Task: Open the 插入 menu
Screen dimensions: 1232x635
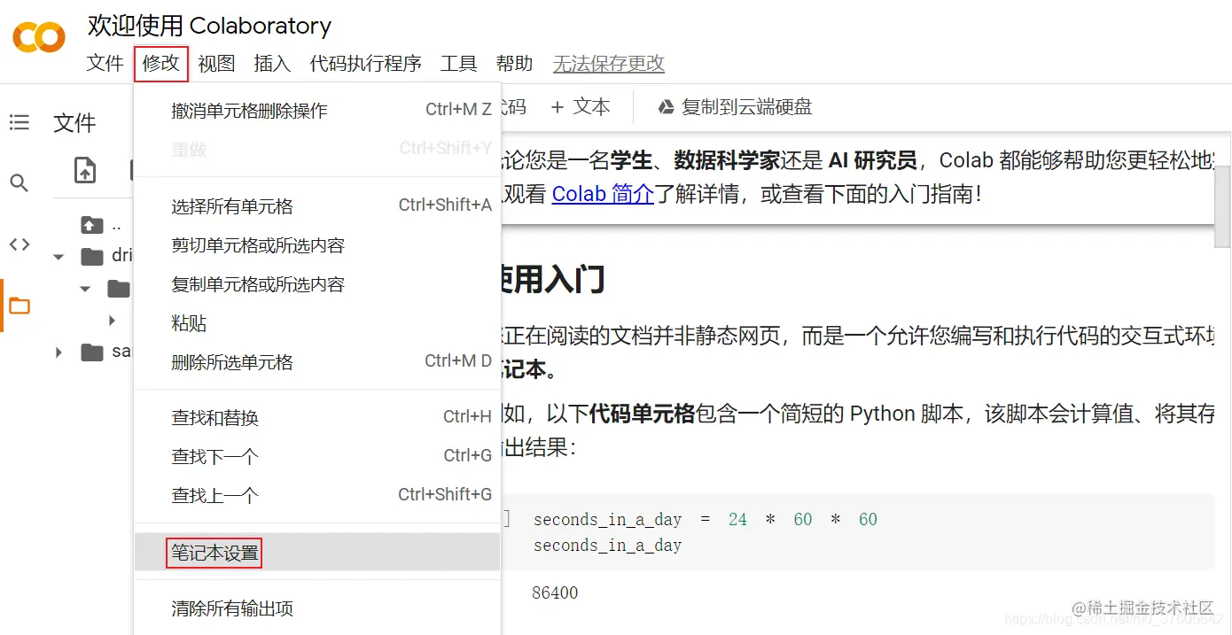Action: [272, 64]
